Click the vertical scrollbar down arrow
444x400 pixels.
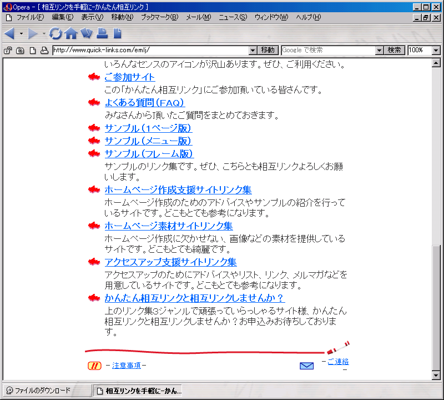(x=436, y=376)
